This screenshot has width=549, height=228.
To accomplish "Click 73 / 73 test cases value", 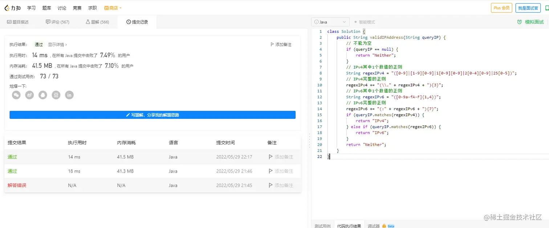I will (x=49, y=76).
